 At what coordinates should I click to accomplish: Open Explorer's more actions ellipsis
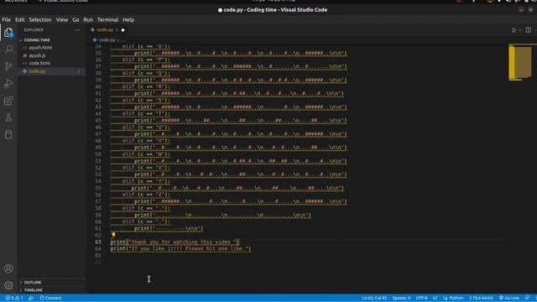coord(77,30)
